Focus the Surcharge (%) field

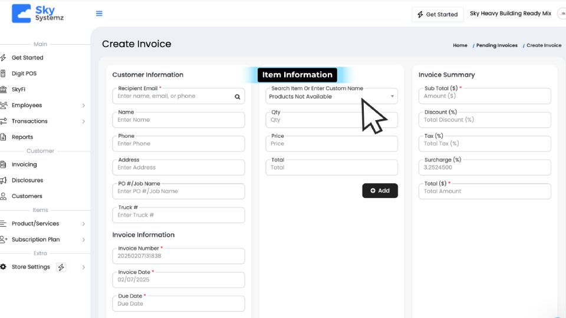click(485, 168)
